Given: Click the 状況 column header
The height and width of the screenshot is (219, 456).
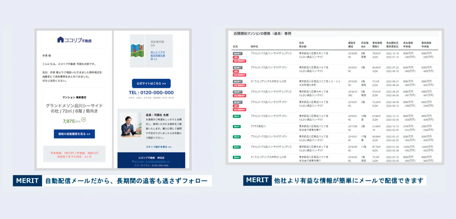Looking at the screenshot, I should (236, 46).
